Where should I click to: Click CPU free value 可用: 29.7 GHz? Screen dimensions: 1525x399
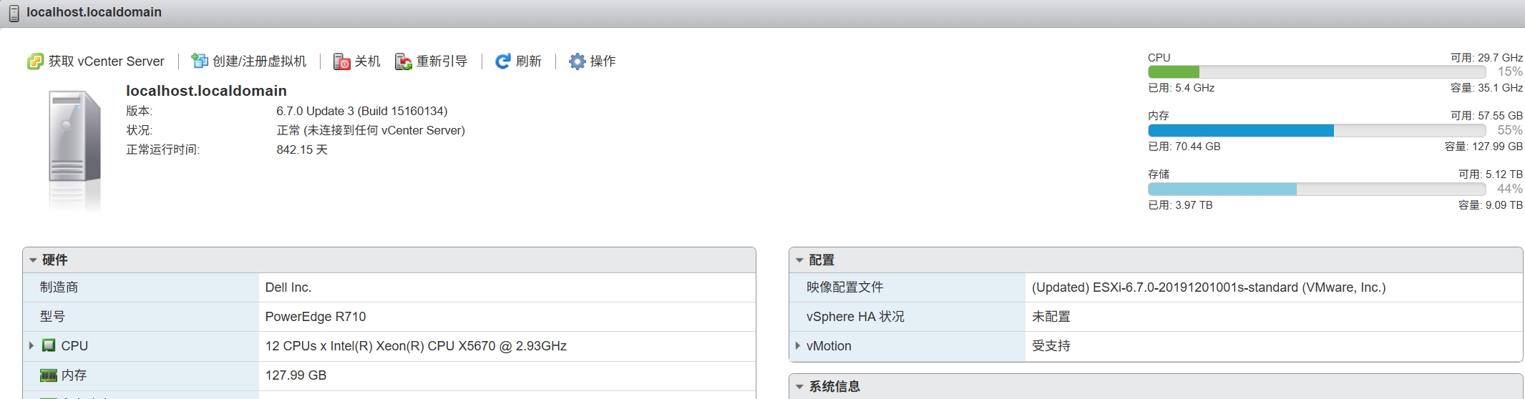pyautogui.click(x=1486, y=58)
